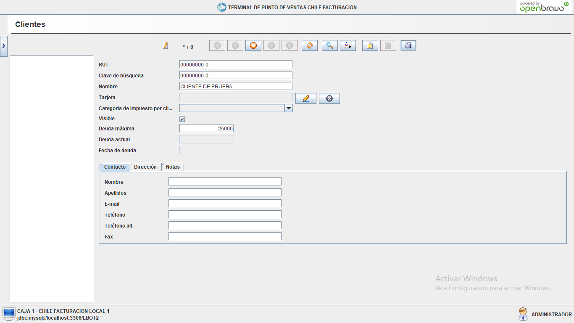This screenshot has width=574, height=323.
Task: Click the jdbc:mysql://localhost:3306/LBOT2 text
Action: click(x=58, y=318)
